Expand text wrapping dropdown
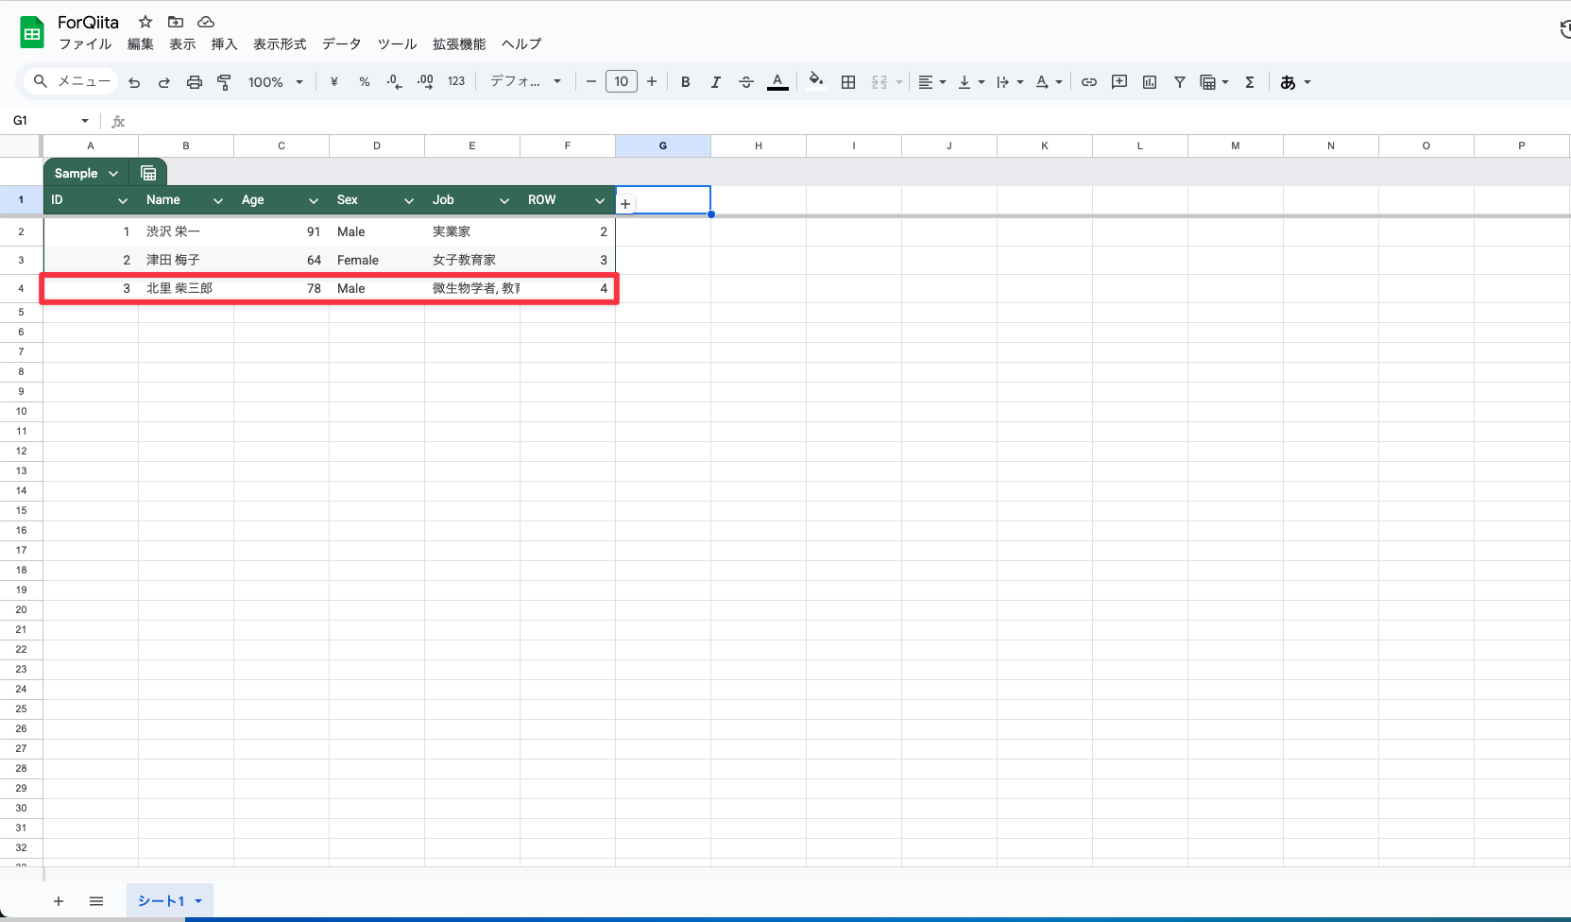Screen dimensions: 1571x922 pos(1010,82)
